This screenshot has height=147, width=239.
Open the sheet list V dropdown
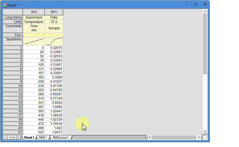coord(19,137)
